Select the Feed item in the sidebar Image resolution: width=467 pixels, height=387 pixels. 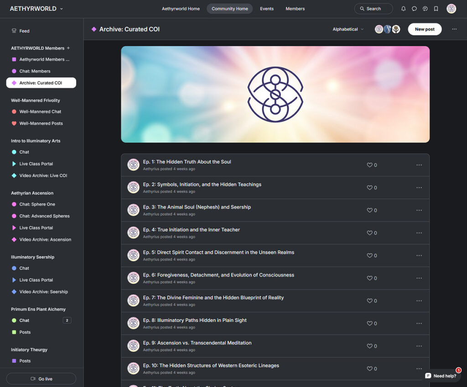point(25,31)
